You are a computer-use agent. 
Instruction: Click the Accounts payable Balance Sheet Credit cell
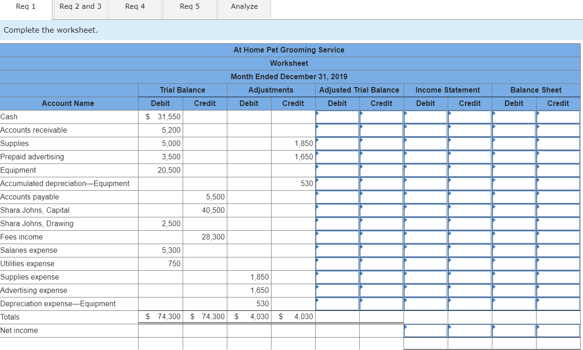click(558, 197)
